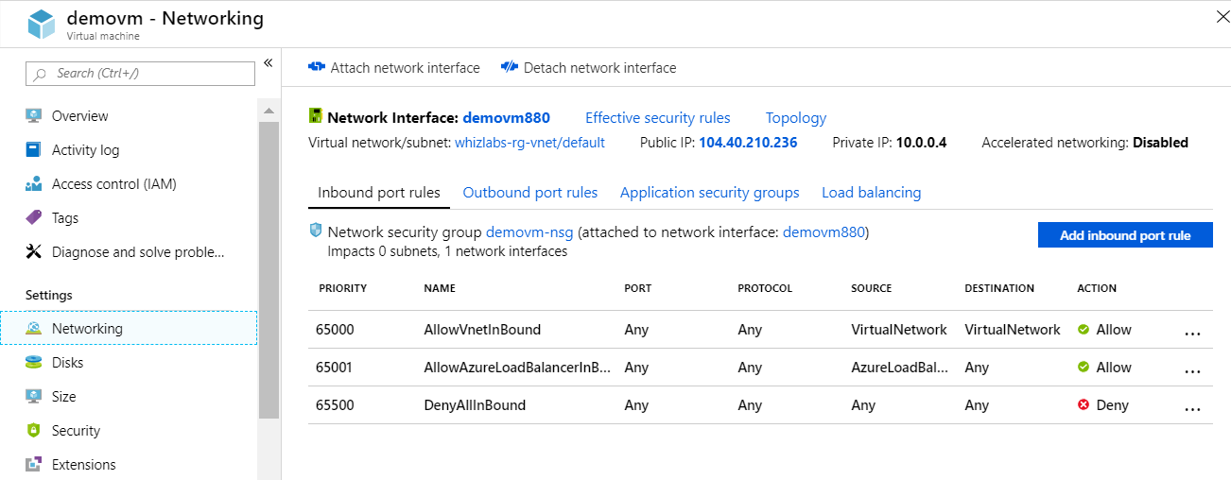
Task: Open whizlabs-rg-vnet/default subnet link
Action: tap(529, 143)
